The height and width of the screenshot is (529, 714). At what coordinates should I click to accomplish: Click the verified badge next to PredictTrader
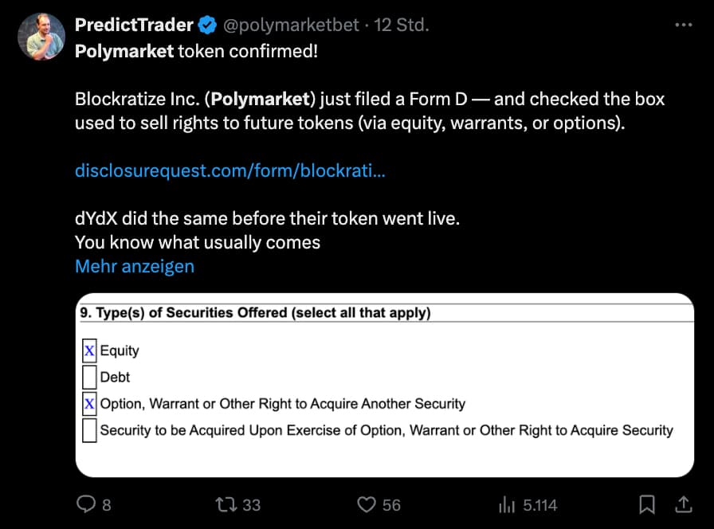(x=206, y=25)
